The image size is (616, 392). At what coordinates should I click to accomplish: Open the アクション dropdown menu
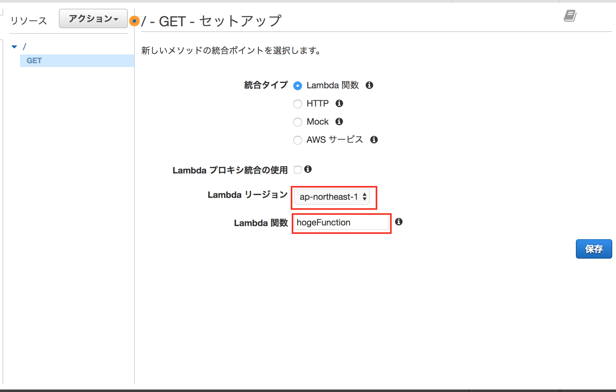tap(93, 18)
